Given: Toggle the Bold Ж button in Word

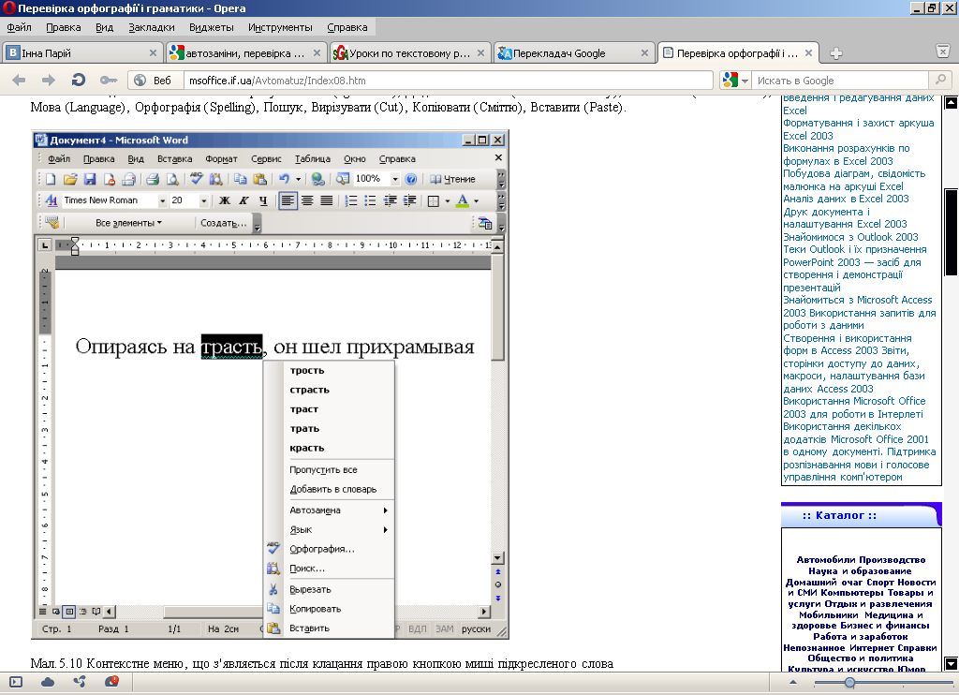Looking at the screenshot, I should pos(225,200).
